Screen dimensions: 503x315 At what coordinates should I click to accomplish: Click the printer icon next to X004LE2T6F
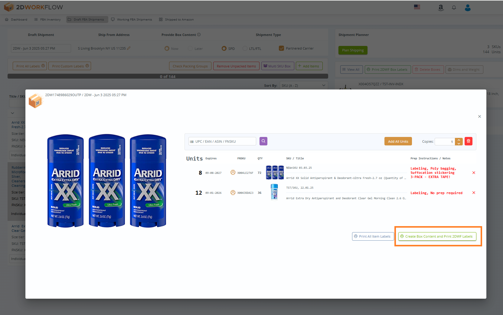click(233, 172)
